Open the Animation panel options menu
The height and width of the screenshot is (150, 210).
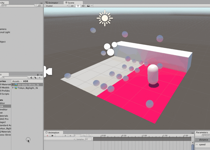(x=192, y=133)
